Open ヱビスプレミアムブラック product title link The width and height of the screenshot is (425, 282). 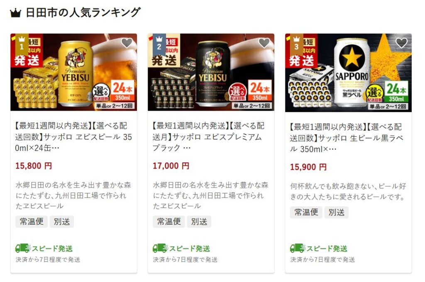pos(209,137)
